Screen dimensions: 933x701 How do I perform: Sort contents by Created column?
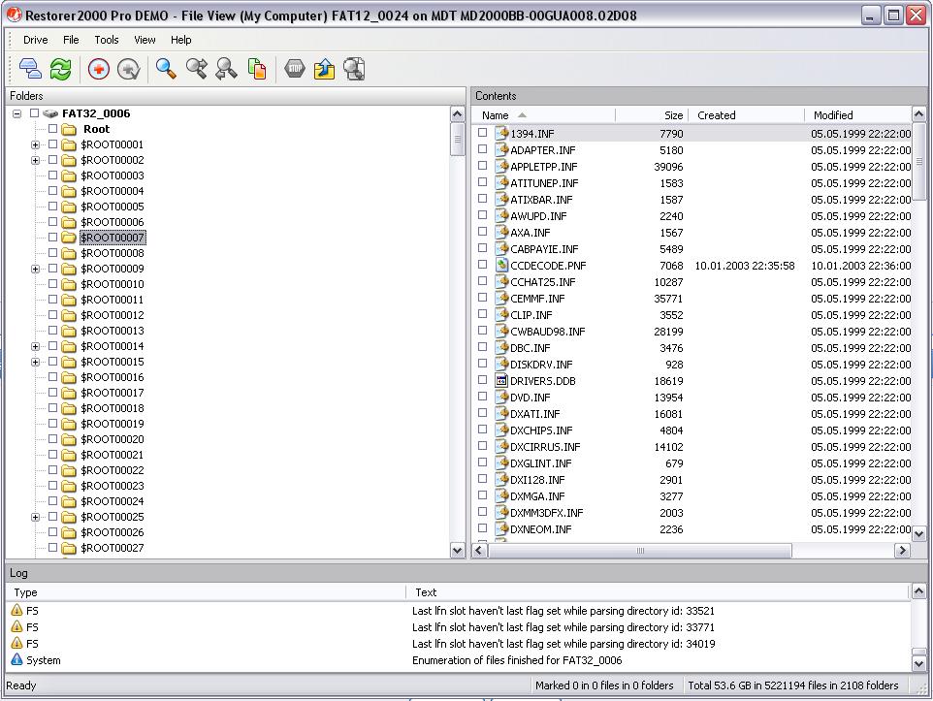(747, 115)
